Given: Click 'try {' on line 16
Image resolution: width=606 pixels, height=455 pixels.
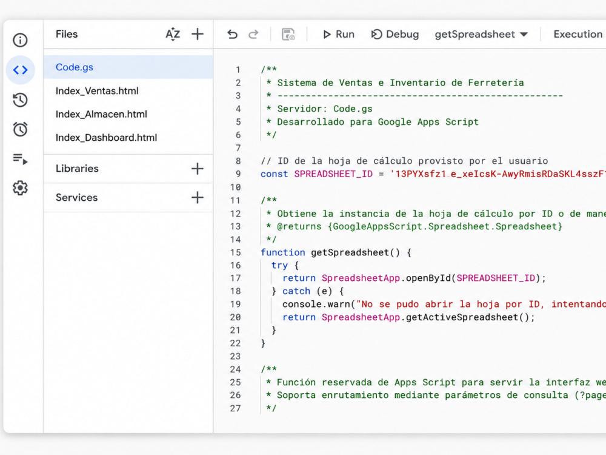Looking at the screenshot, I should [285, 266].
